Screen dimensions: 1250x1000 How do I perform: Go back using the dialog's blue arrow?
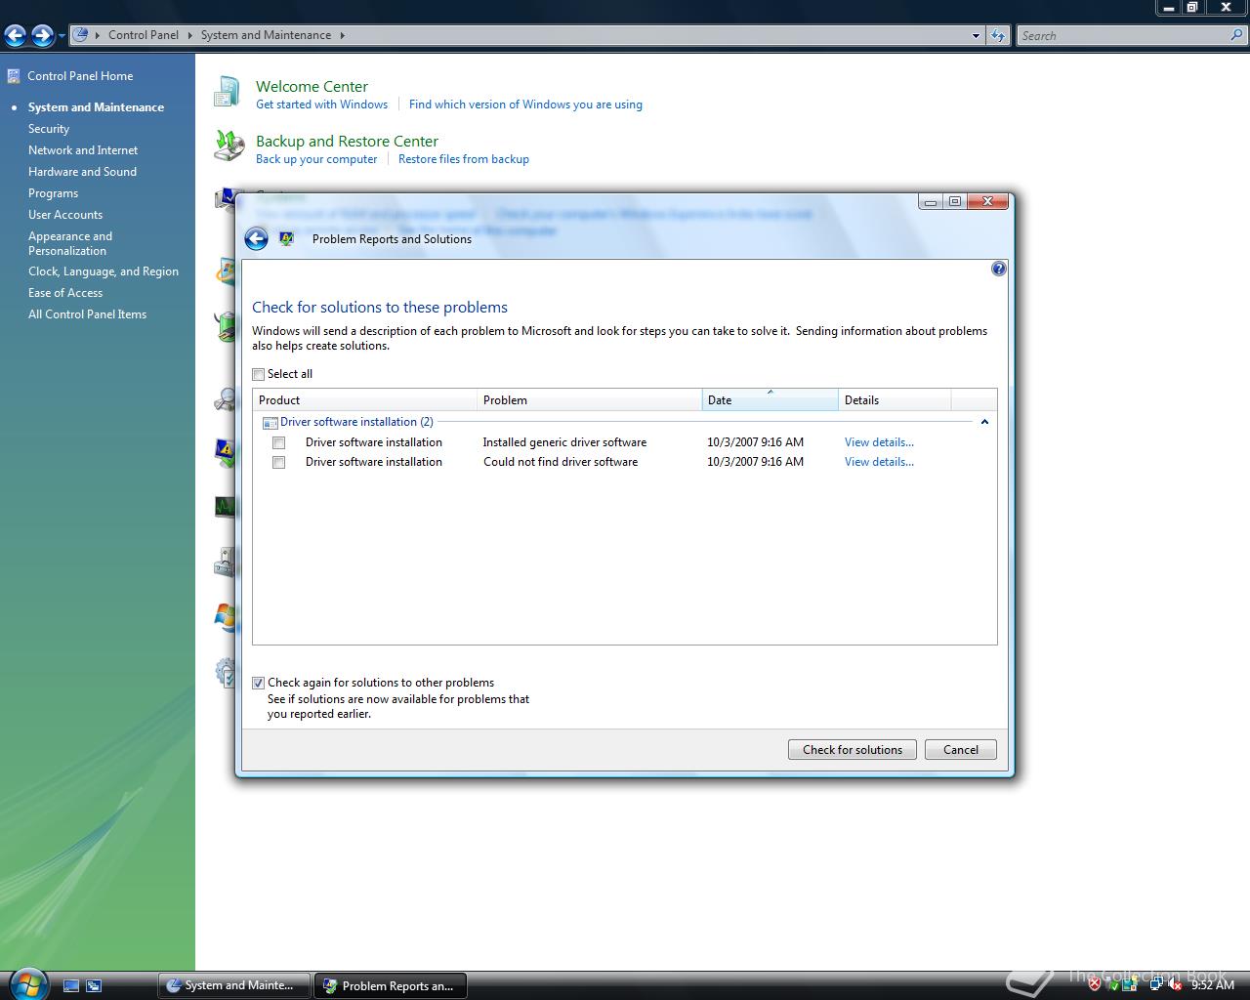[256, 239]
